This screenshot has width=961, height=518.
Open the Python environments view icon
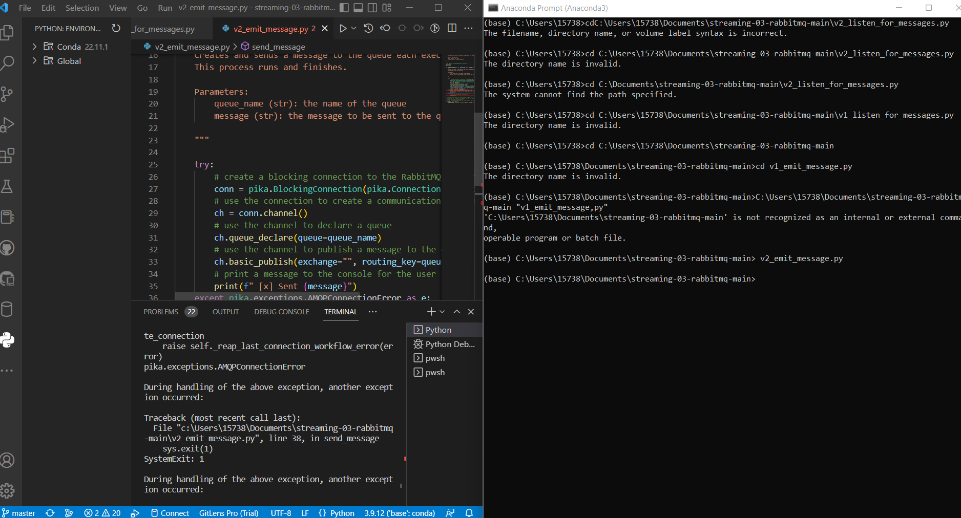[x=7, y=340]
